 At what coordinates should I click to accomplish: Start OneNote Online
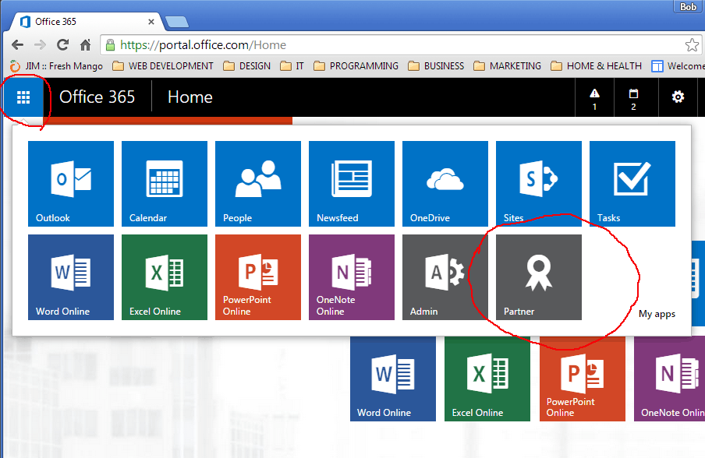351,277
